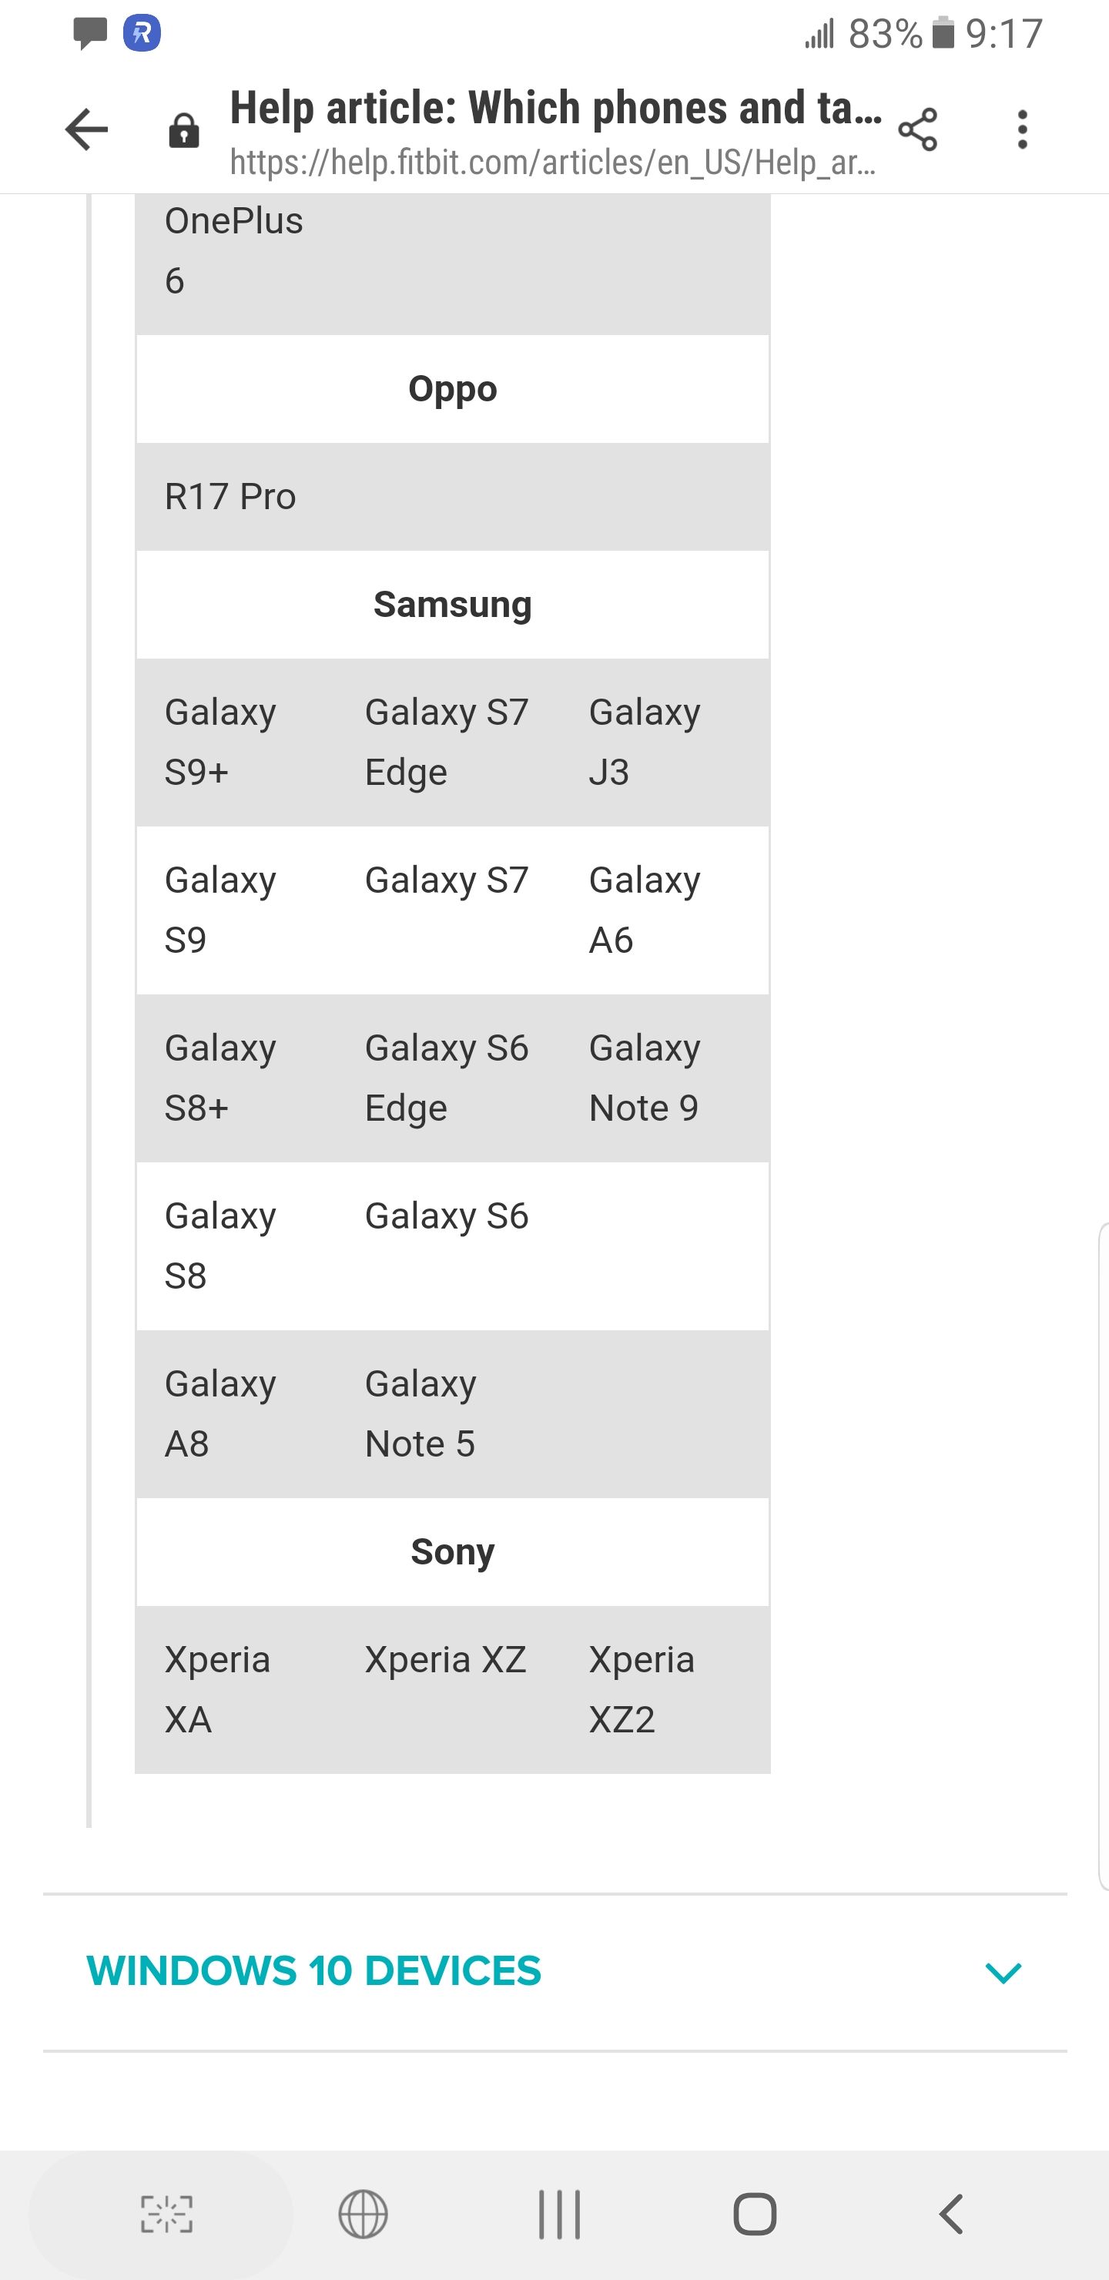Tap the back arrow in browser header
Image resolution: width=1109 pixels, height=2280 pixels.
pyautogui.click(x=87, y=130)
